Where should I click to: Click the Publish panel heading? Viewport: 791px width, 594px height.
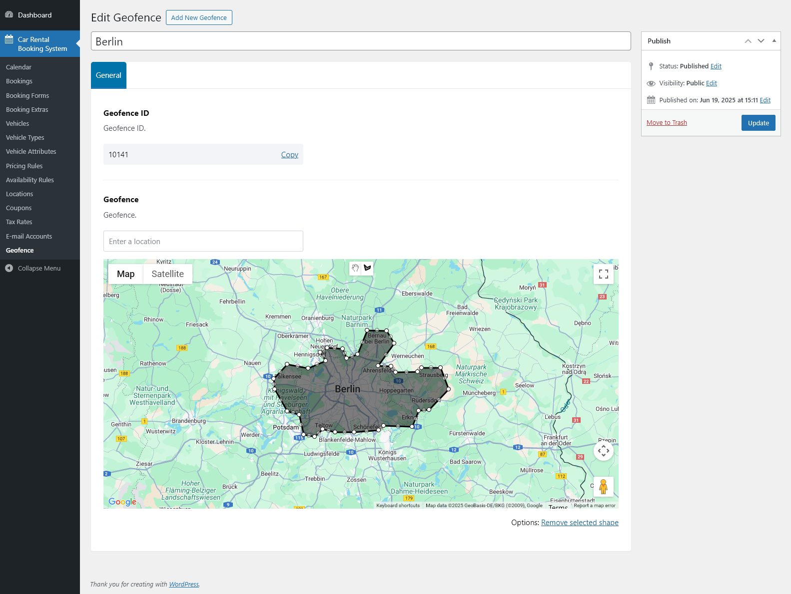click(x=659, y=41)
